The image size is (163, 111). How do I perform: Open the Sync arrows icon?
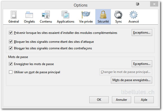118,15
